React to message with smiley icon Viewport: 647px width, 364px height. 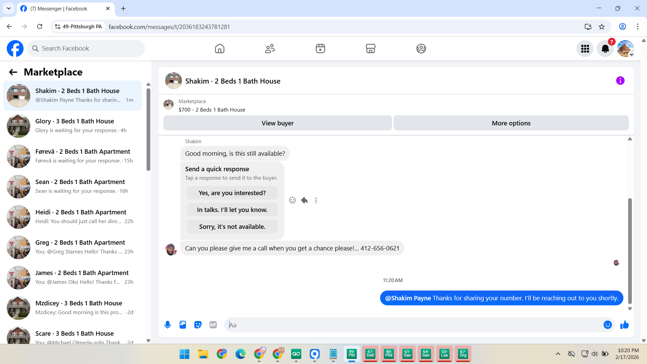click(292, 200)
